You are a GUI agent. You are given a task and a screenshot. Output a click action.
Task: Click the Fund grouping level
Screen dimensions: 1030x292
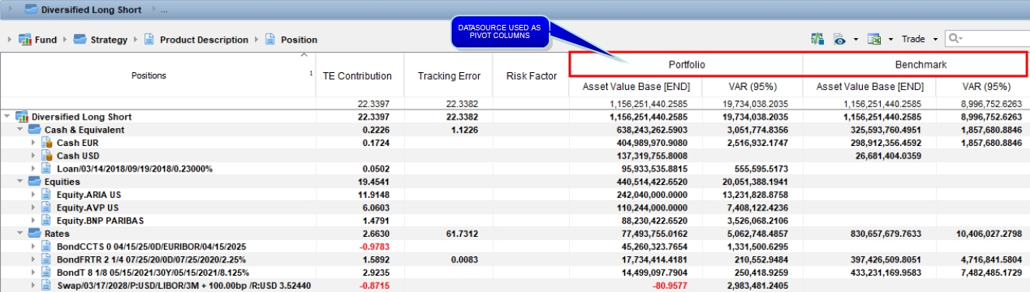[46, 40]
